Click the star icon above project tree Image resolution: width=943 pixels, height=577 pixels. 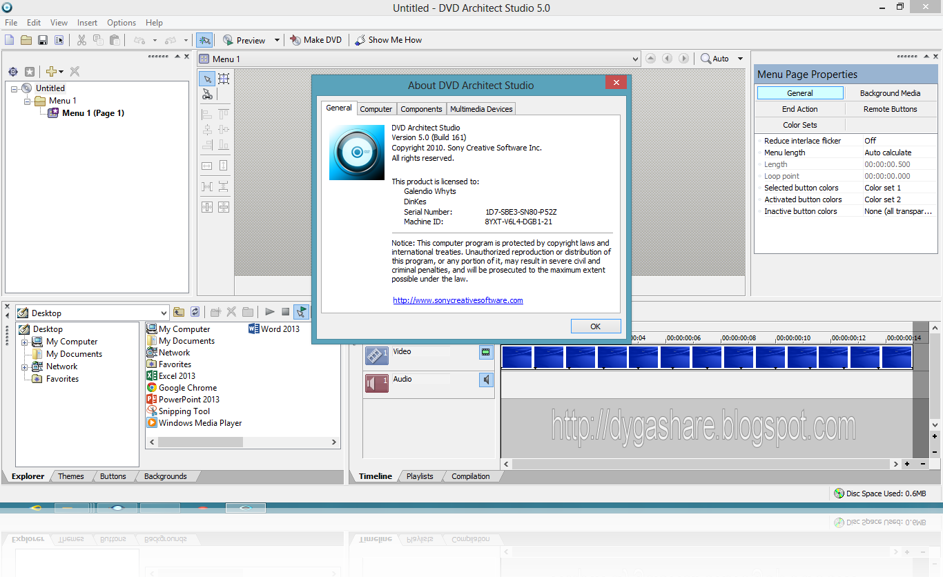(30, 72)
